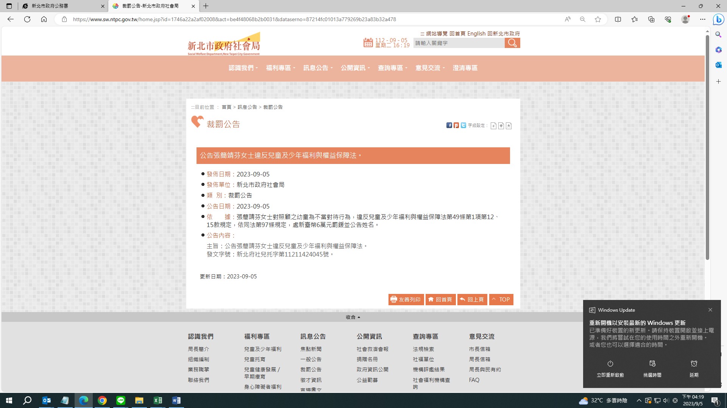This screenshot has height=408, width=727.
Task: Dismiss the Windows Update notification
Action: pos(710,310)
